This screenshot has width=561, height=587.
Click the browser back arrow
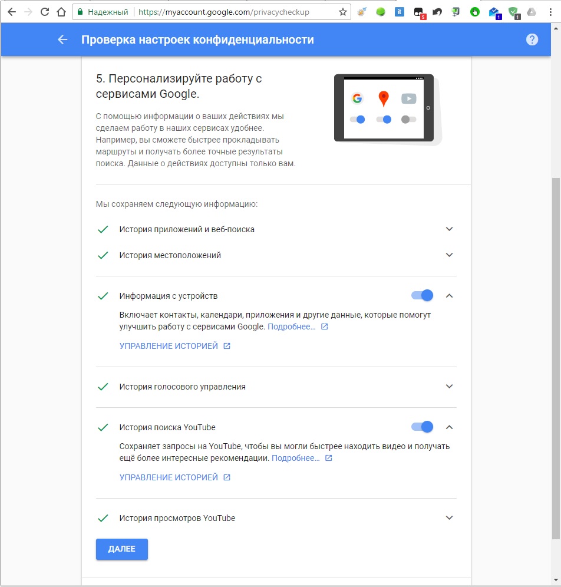click(x=11, y=12)
